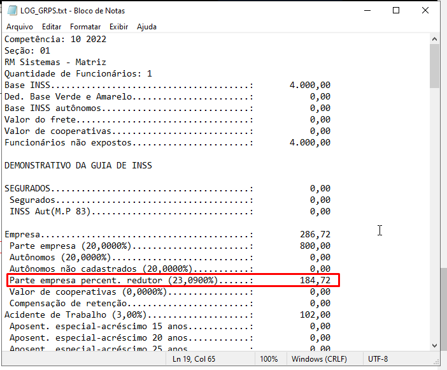Open the Formatar menu
Screen dimensions: 447x370
85,27
